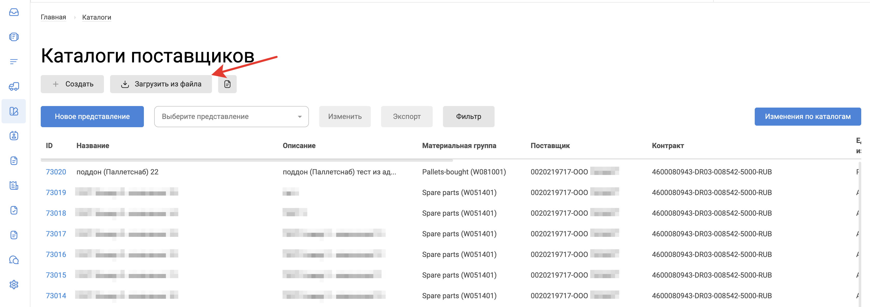Click the catalogs book sidebar icon

pyautogui.click(x=14, y=111)
